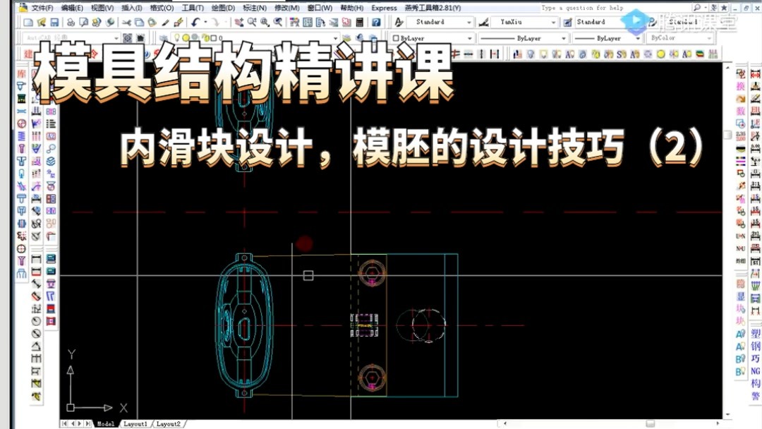The image size is (762, 429).
Task: Toggle the layer lock icon
Action: [205, 37]
